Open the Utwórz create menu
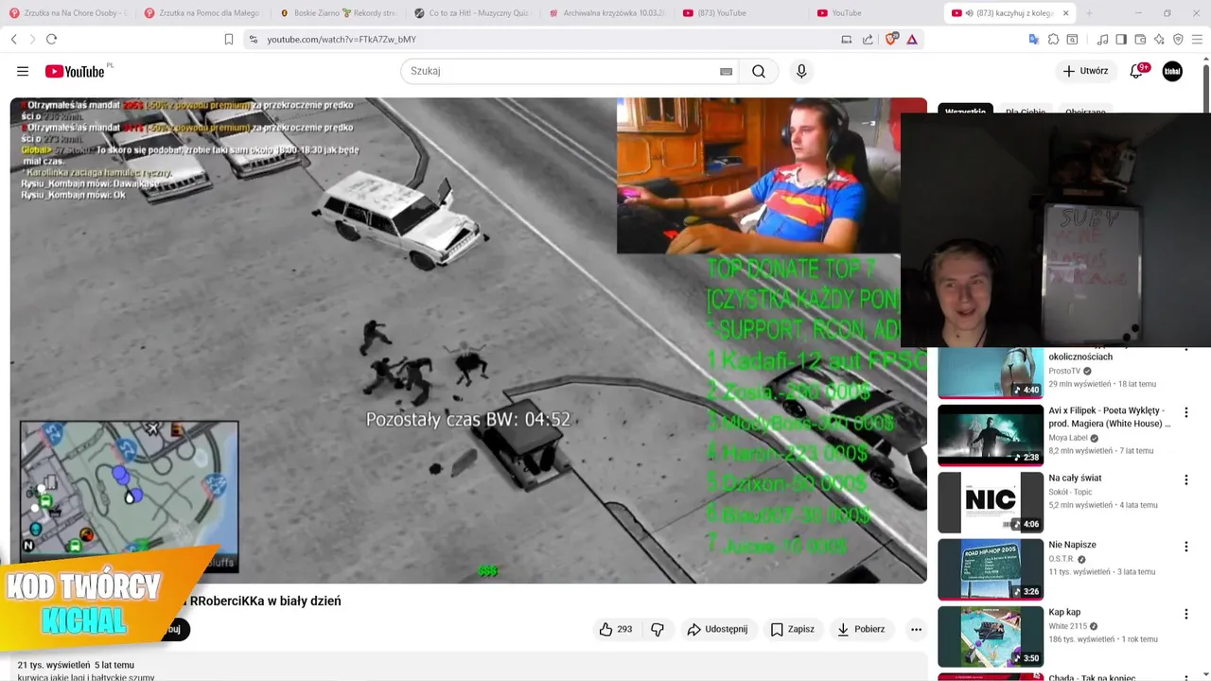The height and width of the screenshot is (681, 1211). pos(1085,71)
